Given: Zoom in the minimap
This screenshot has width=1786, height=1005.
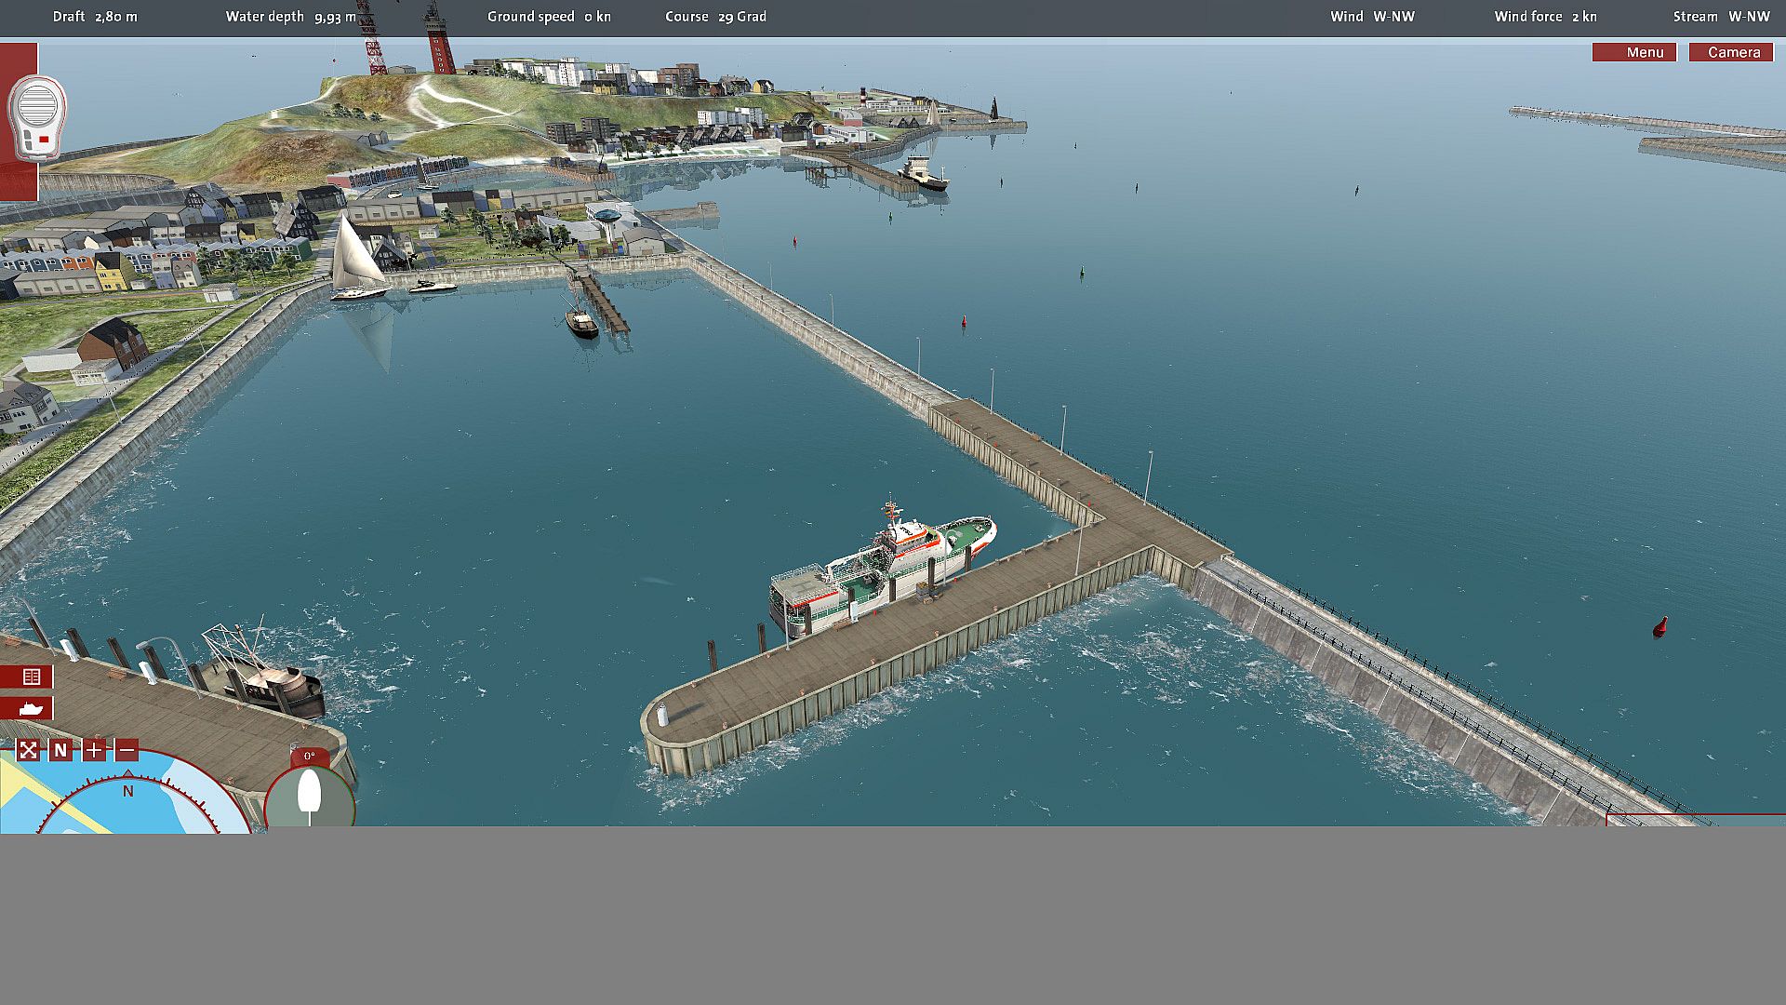Looking at the screenshot, I should coord(94,750).
